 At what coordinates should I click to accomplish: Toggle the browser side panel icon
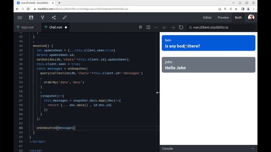click(243, 9)
